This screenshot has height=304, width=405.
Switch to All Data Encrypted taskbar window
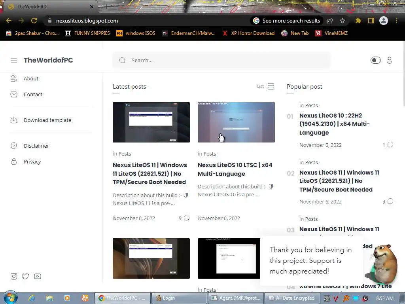pyautogui.click(x=292, y=298)
